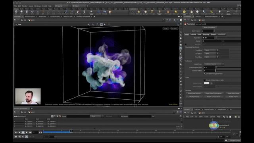The width and height of the screenshot is (254, 143).
Task: Open the Render menu
Action: click(25, 6)
